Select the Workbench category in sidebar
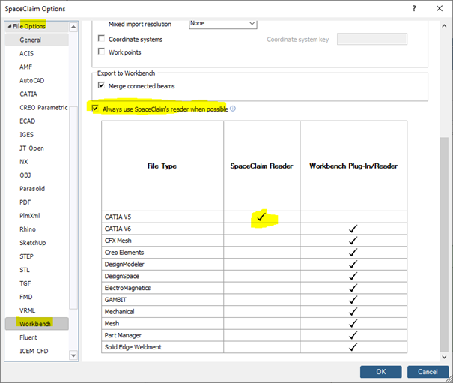 36,324
